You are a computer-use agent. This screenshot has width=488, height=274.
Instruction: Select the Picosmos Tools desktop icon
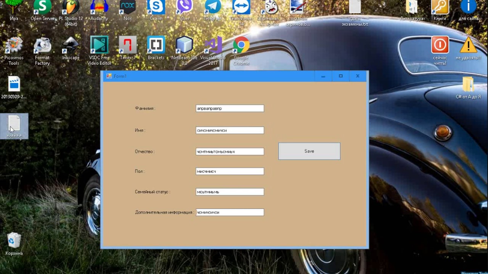[14, 51]
